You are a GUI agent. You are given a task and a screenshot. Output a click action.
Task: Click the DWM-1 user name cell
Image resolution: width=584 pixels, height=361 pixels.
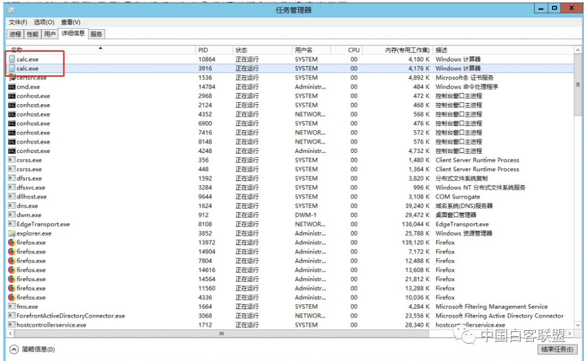point(306,215)
